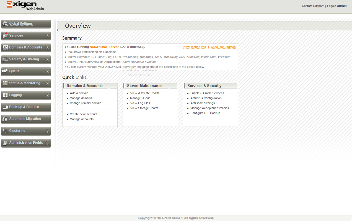Click the Back-up & Restore icon
This screenshot has width=352, height=221.
point(5,107)
